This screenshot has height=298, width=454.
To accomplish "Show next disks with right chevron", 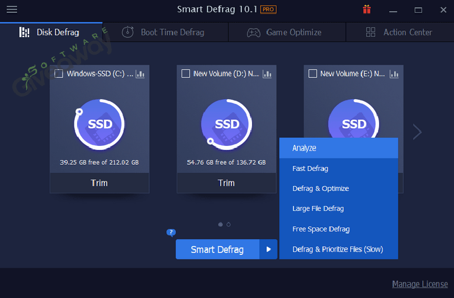I will tap(417, 132).
